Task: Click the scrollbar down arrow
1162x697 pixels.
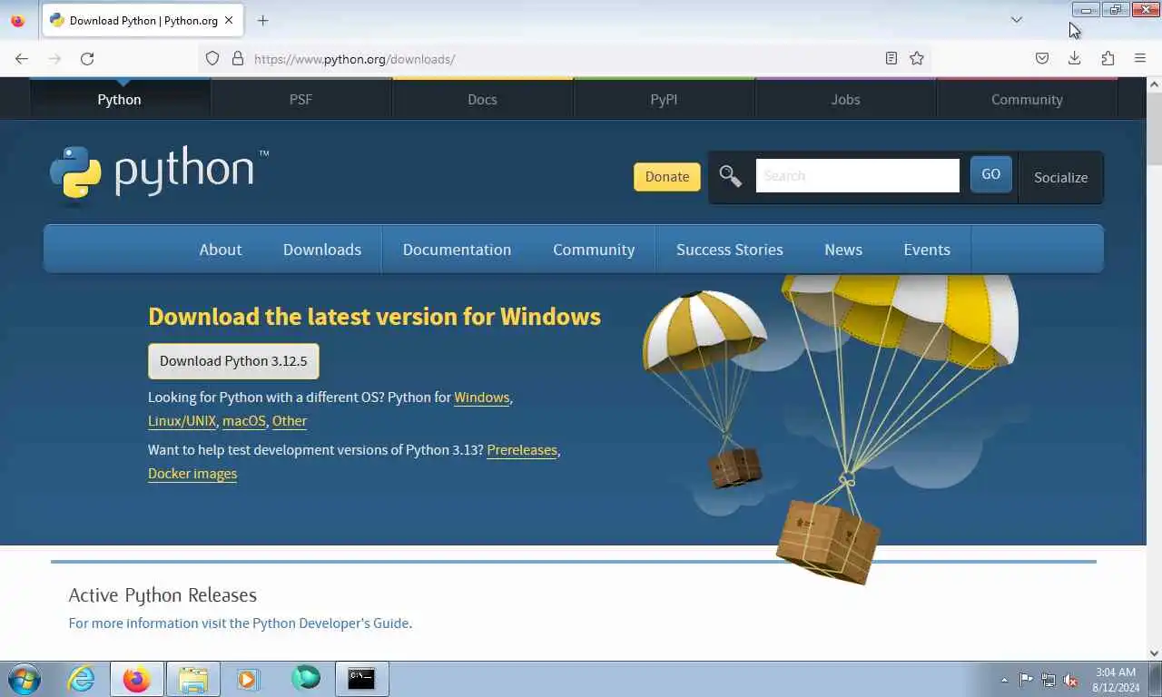Action: 1154,653
